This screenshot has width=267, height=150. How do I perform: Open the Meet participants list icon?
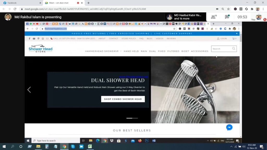[214, 17]
